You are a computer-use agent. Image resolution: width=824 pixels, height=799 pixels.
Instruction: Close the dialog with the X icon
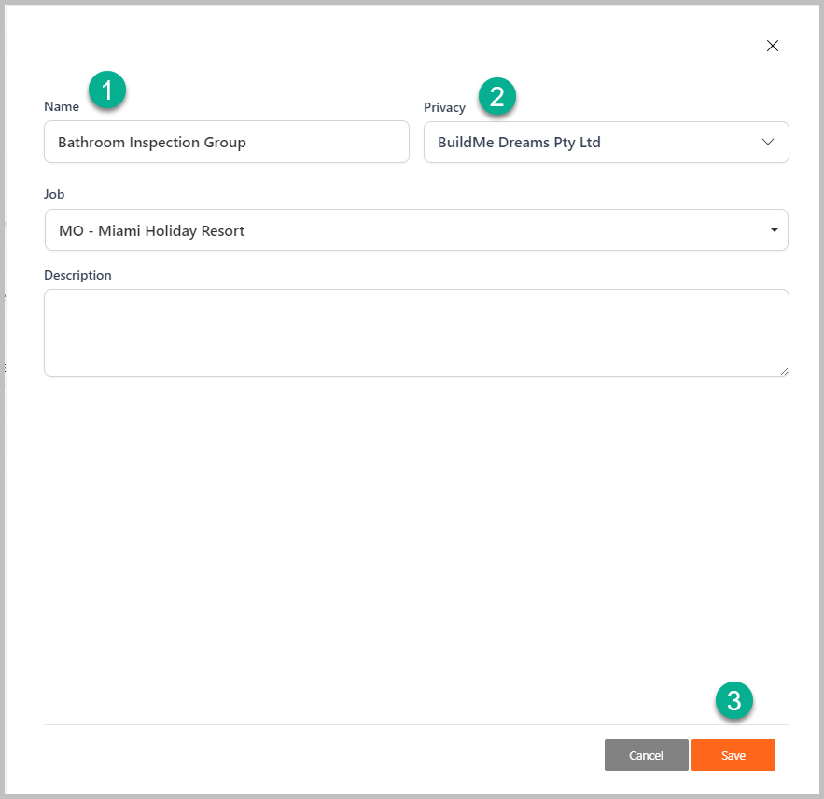tap(772, 46)
